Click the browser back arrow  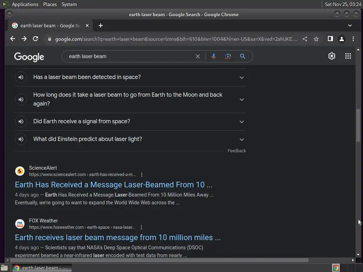point(13,39)
